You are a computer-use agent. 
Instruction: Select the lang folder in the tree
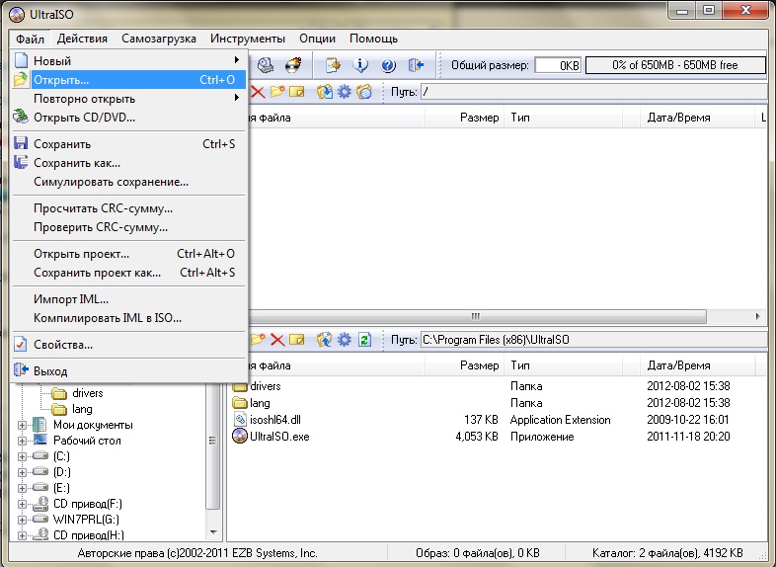(x=82, y=409)
